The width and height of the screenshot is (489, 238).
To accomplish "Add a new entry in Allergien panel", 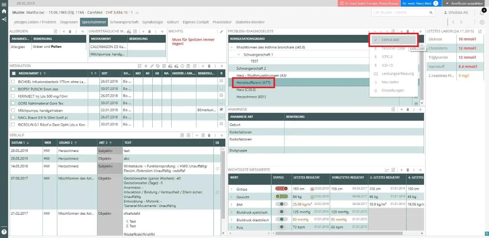I will [x=64, y=31].
